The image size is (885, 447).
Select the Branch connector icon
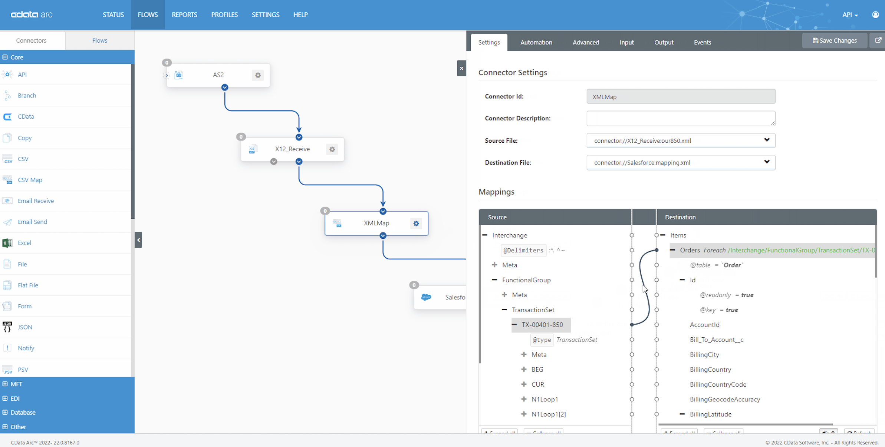tap(7, 95)
